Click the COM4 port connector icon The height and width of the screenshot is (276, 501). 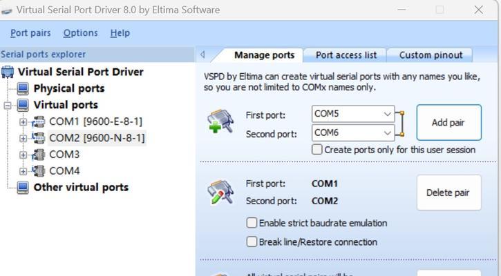tap(39, 170)
